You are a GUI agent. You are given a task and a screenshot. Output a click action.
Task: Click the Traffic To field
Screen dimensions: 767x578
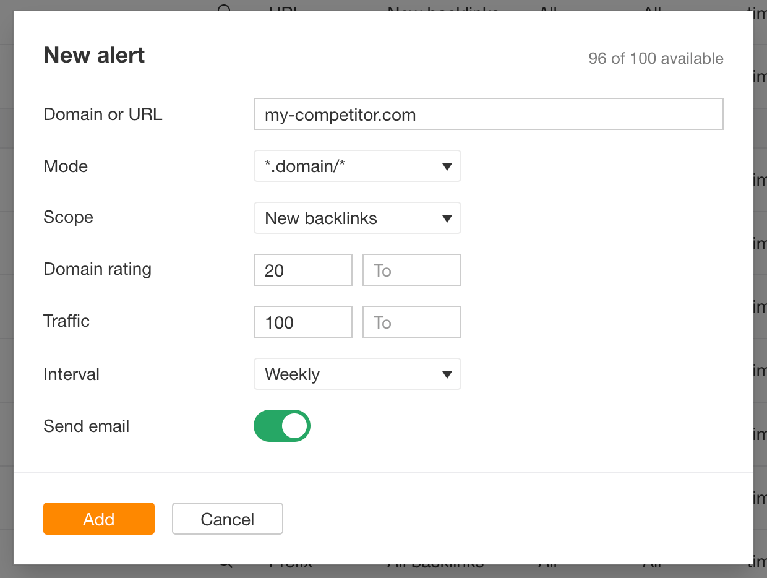coord(411,322)
